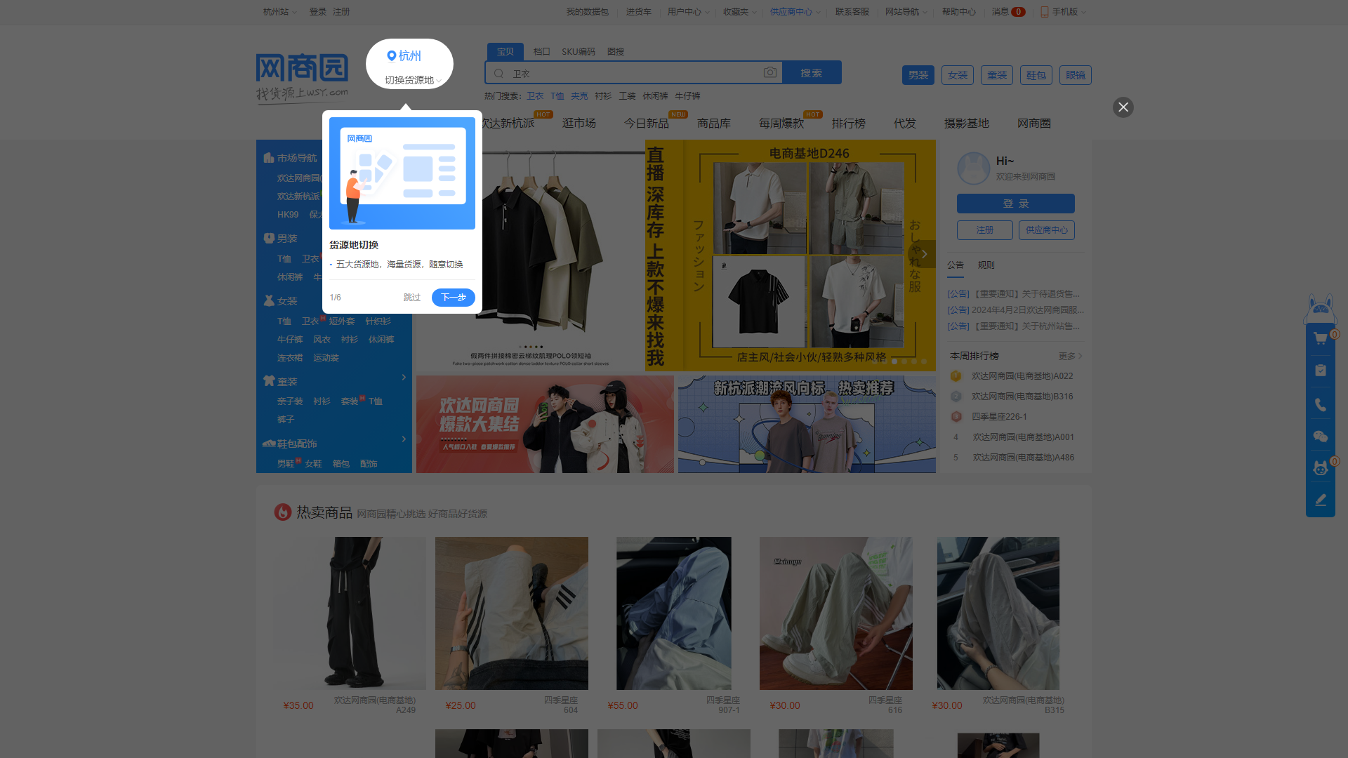Close the guide overlay with X button
1348x758 pixels.
tap(1123, 107)
